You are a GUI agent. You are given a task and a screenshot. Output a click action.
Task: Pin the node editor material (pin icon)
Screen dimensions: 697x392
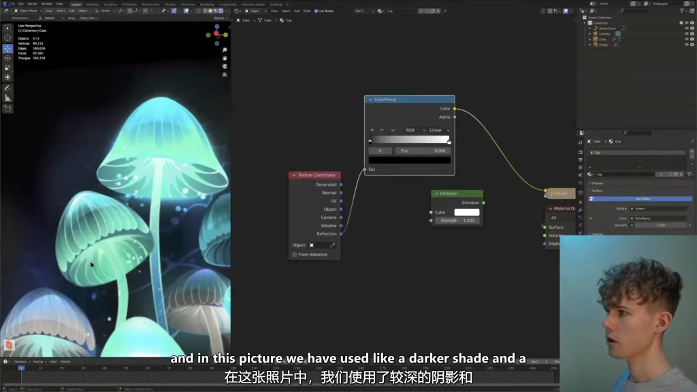444,11
